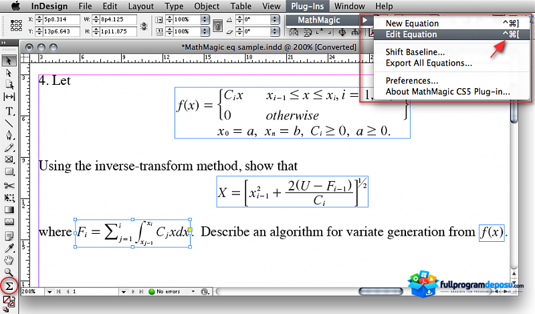The width and height of the screenshot is (535, 314).
Task: Select the Zoom magnifier tool
Action: click(x=9, y=273)
